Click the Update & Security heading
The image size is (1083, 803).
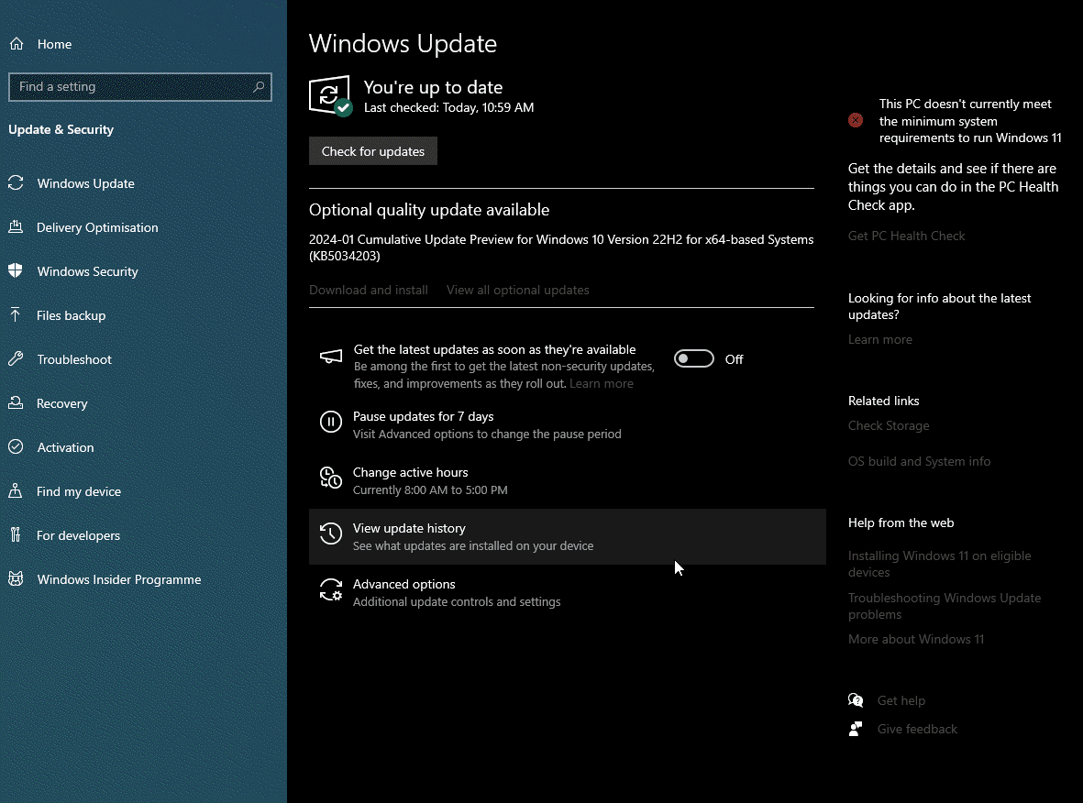click(61, 129)
